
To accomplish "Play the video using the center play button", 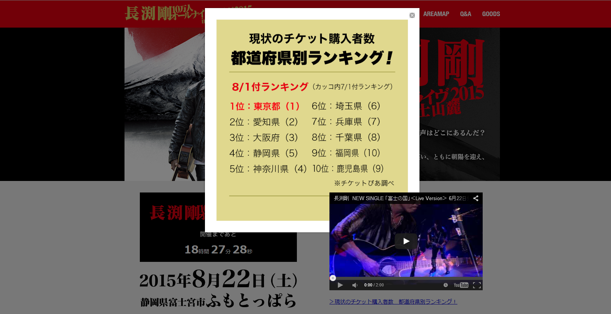I will click(406, 241).
